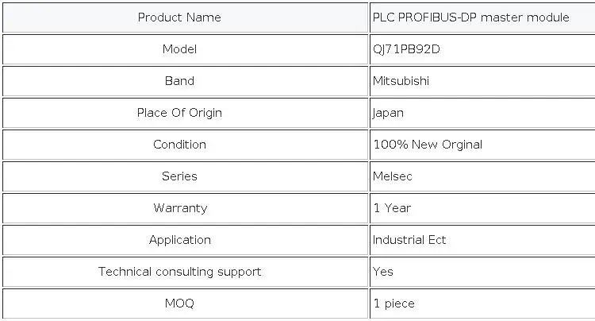Select the "100% New Orginal" text
Viewport: 595px width, 321px height.
point(428,145)
